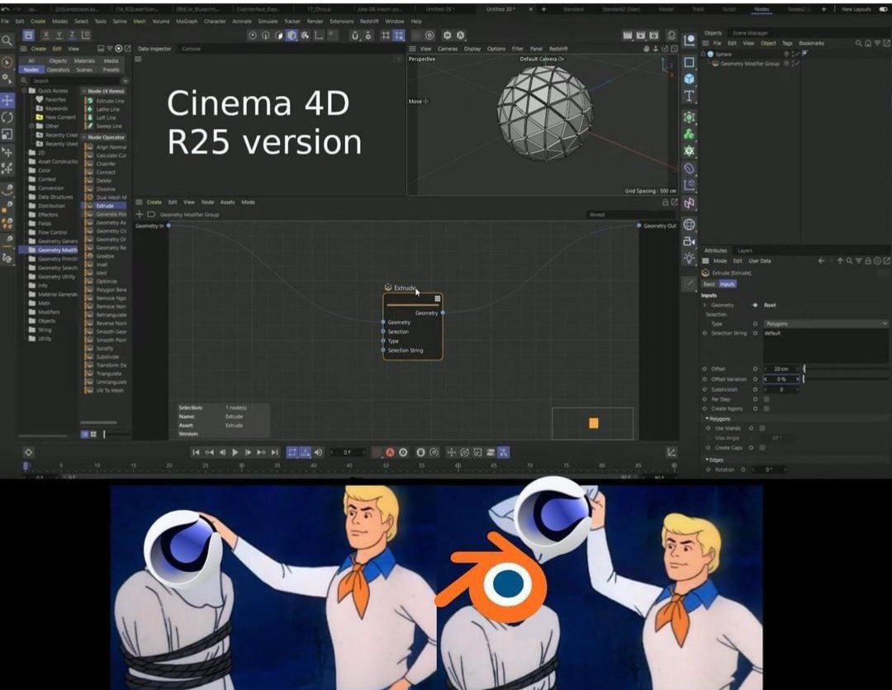Open the Console tab
892x690 pixels.
[x=191, y=49]
